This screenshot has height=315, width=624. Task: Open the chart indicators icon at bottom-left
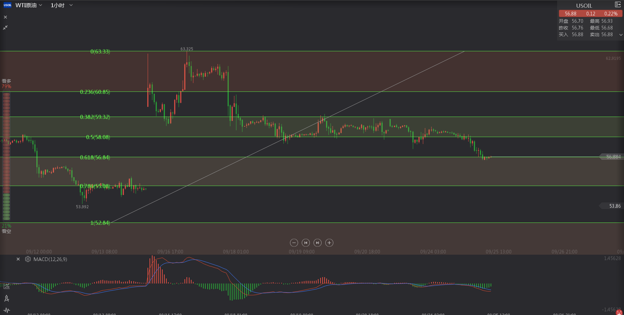tap(6, 286)
